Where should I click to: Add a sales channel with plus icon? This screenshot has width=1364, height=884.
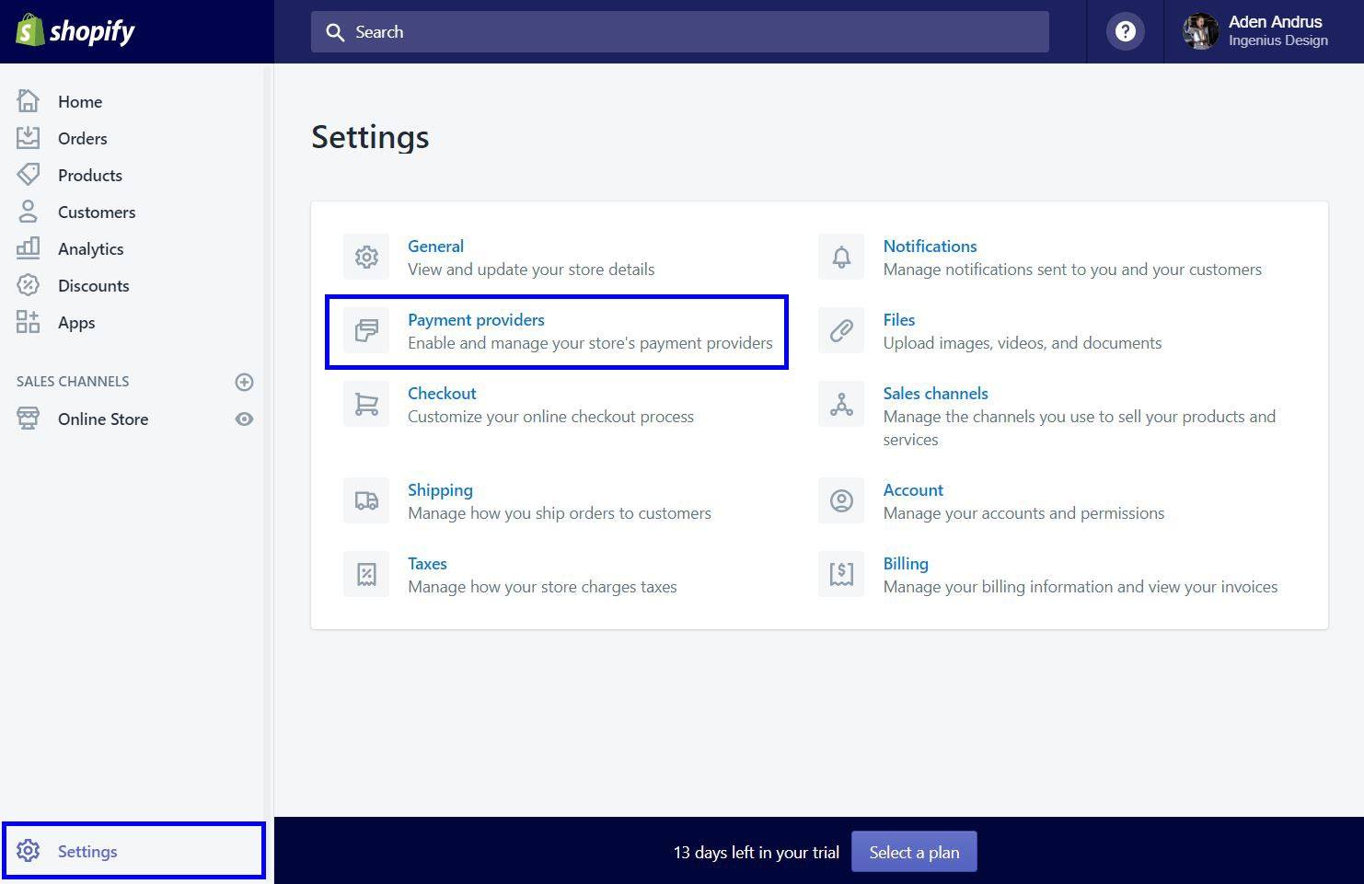click(244, 382)
